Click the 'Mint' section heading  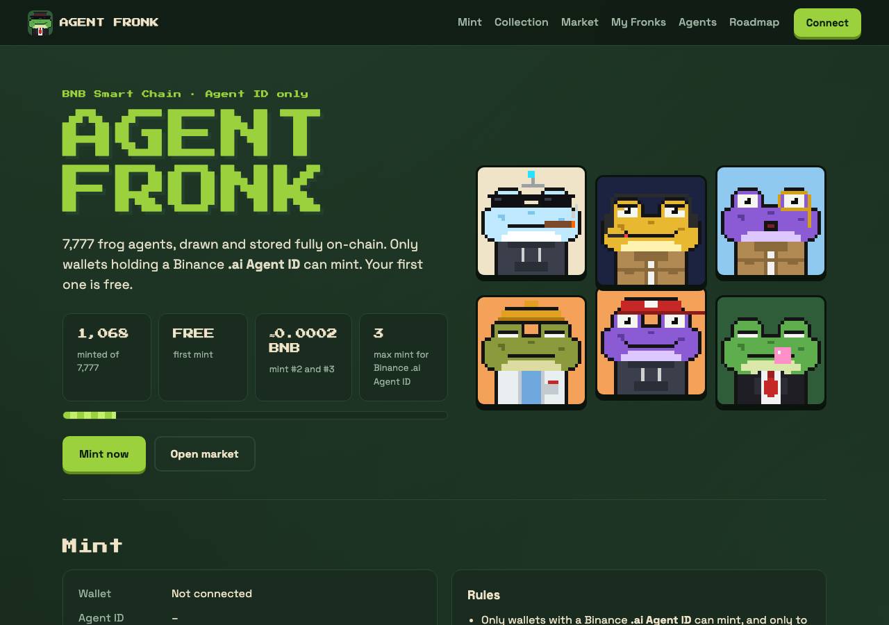tap(92, 546)
